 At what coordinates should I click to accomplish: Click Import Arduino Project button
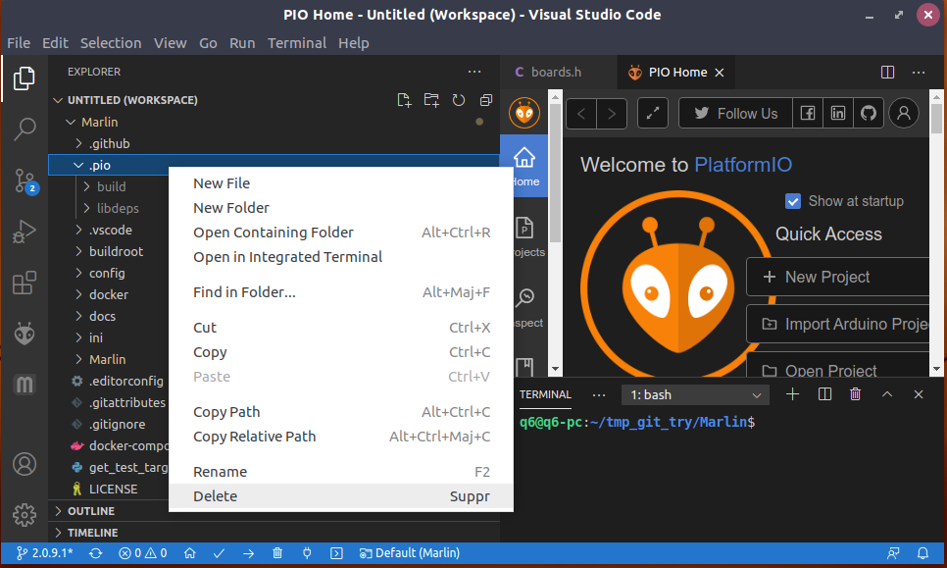point(837,324)
